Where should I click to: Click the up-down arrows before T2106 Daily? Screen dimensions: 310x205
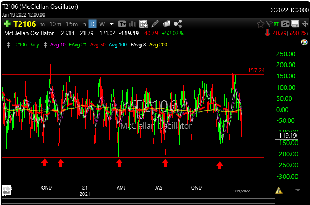point(8,45)
